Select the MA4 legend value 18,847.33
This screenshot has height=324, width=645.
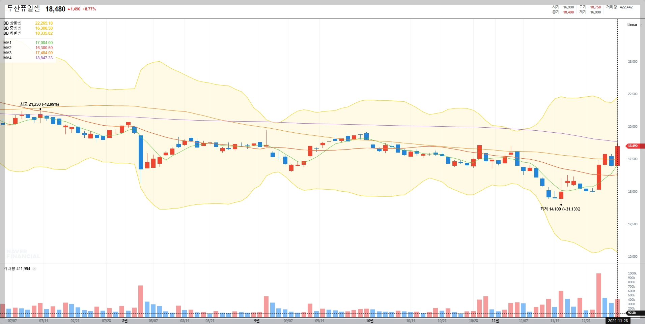coord(44,58)
